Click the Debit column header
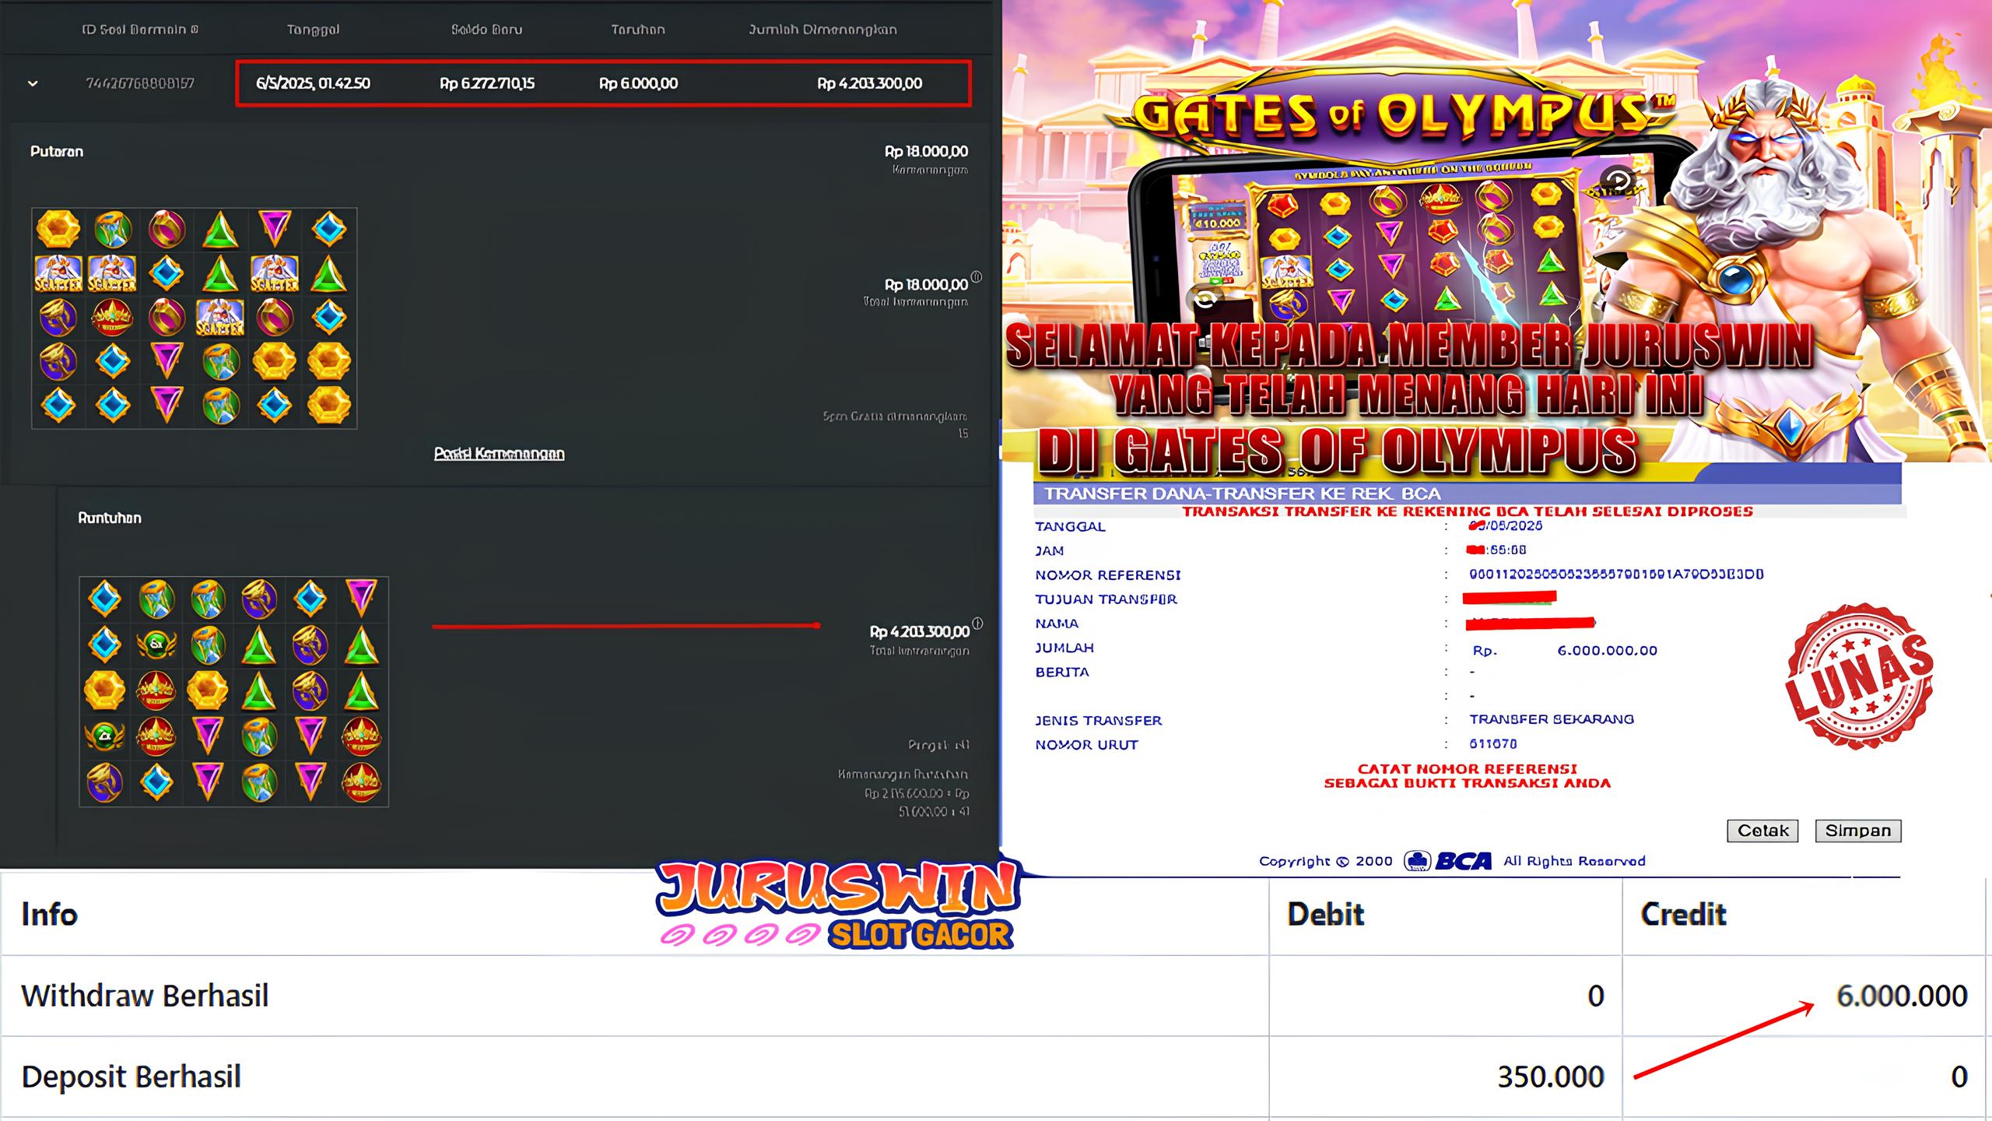This screenshot has height=1121, width=1992. coord(1325,914)
